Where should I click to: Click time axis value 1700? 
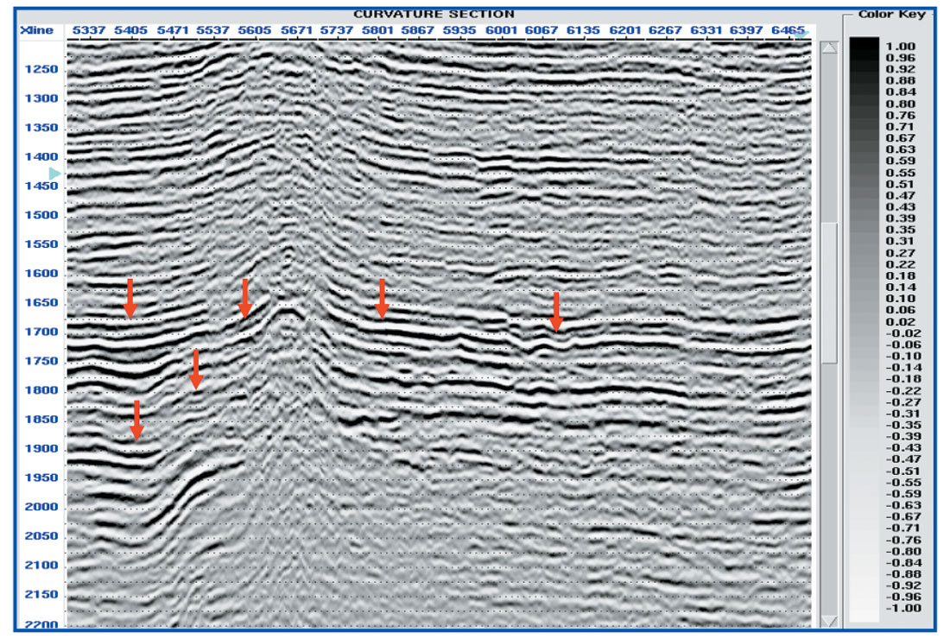[x=41, y=332]
